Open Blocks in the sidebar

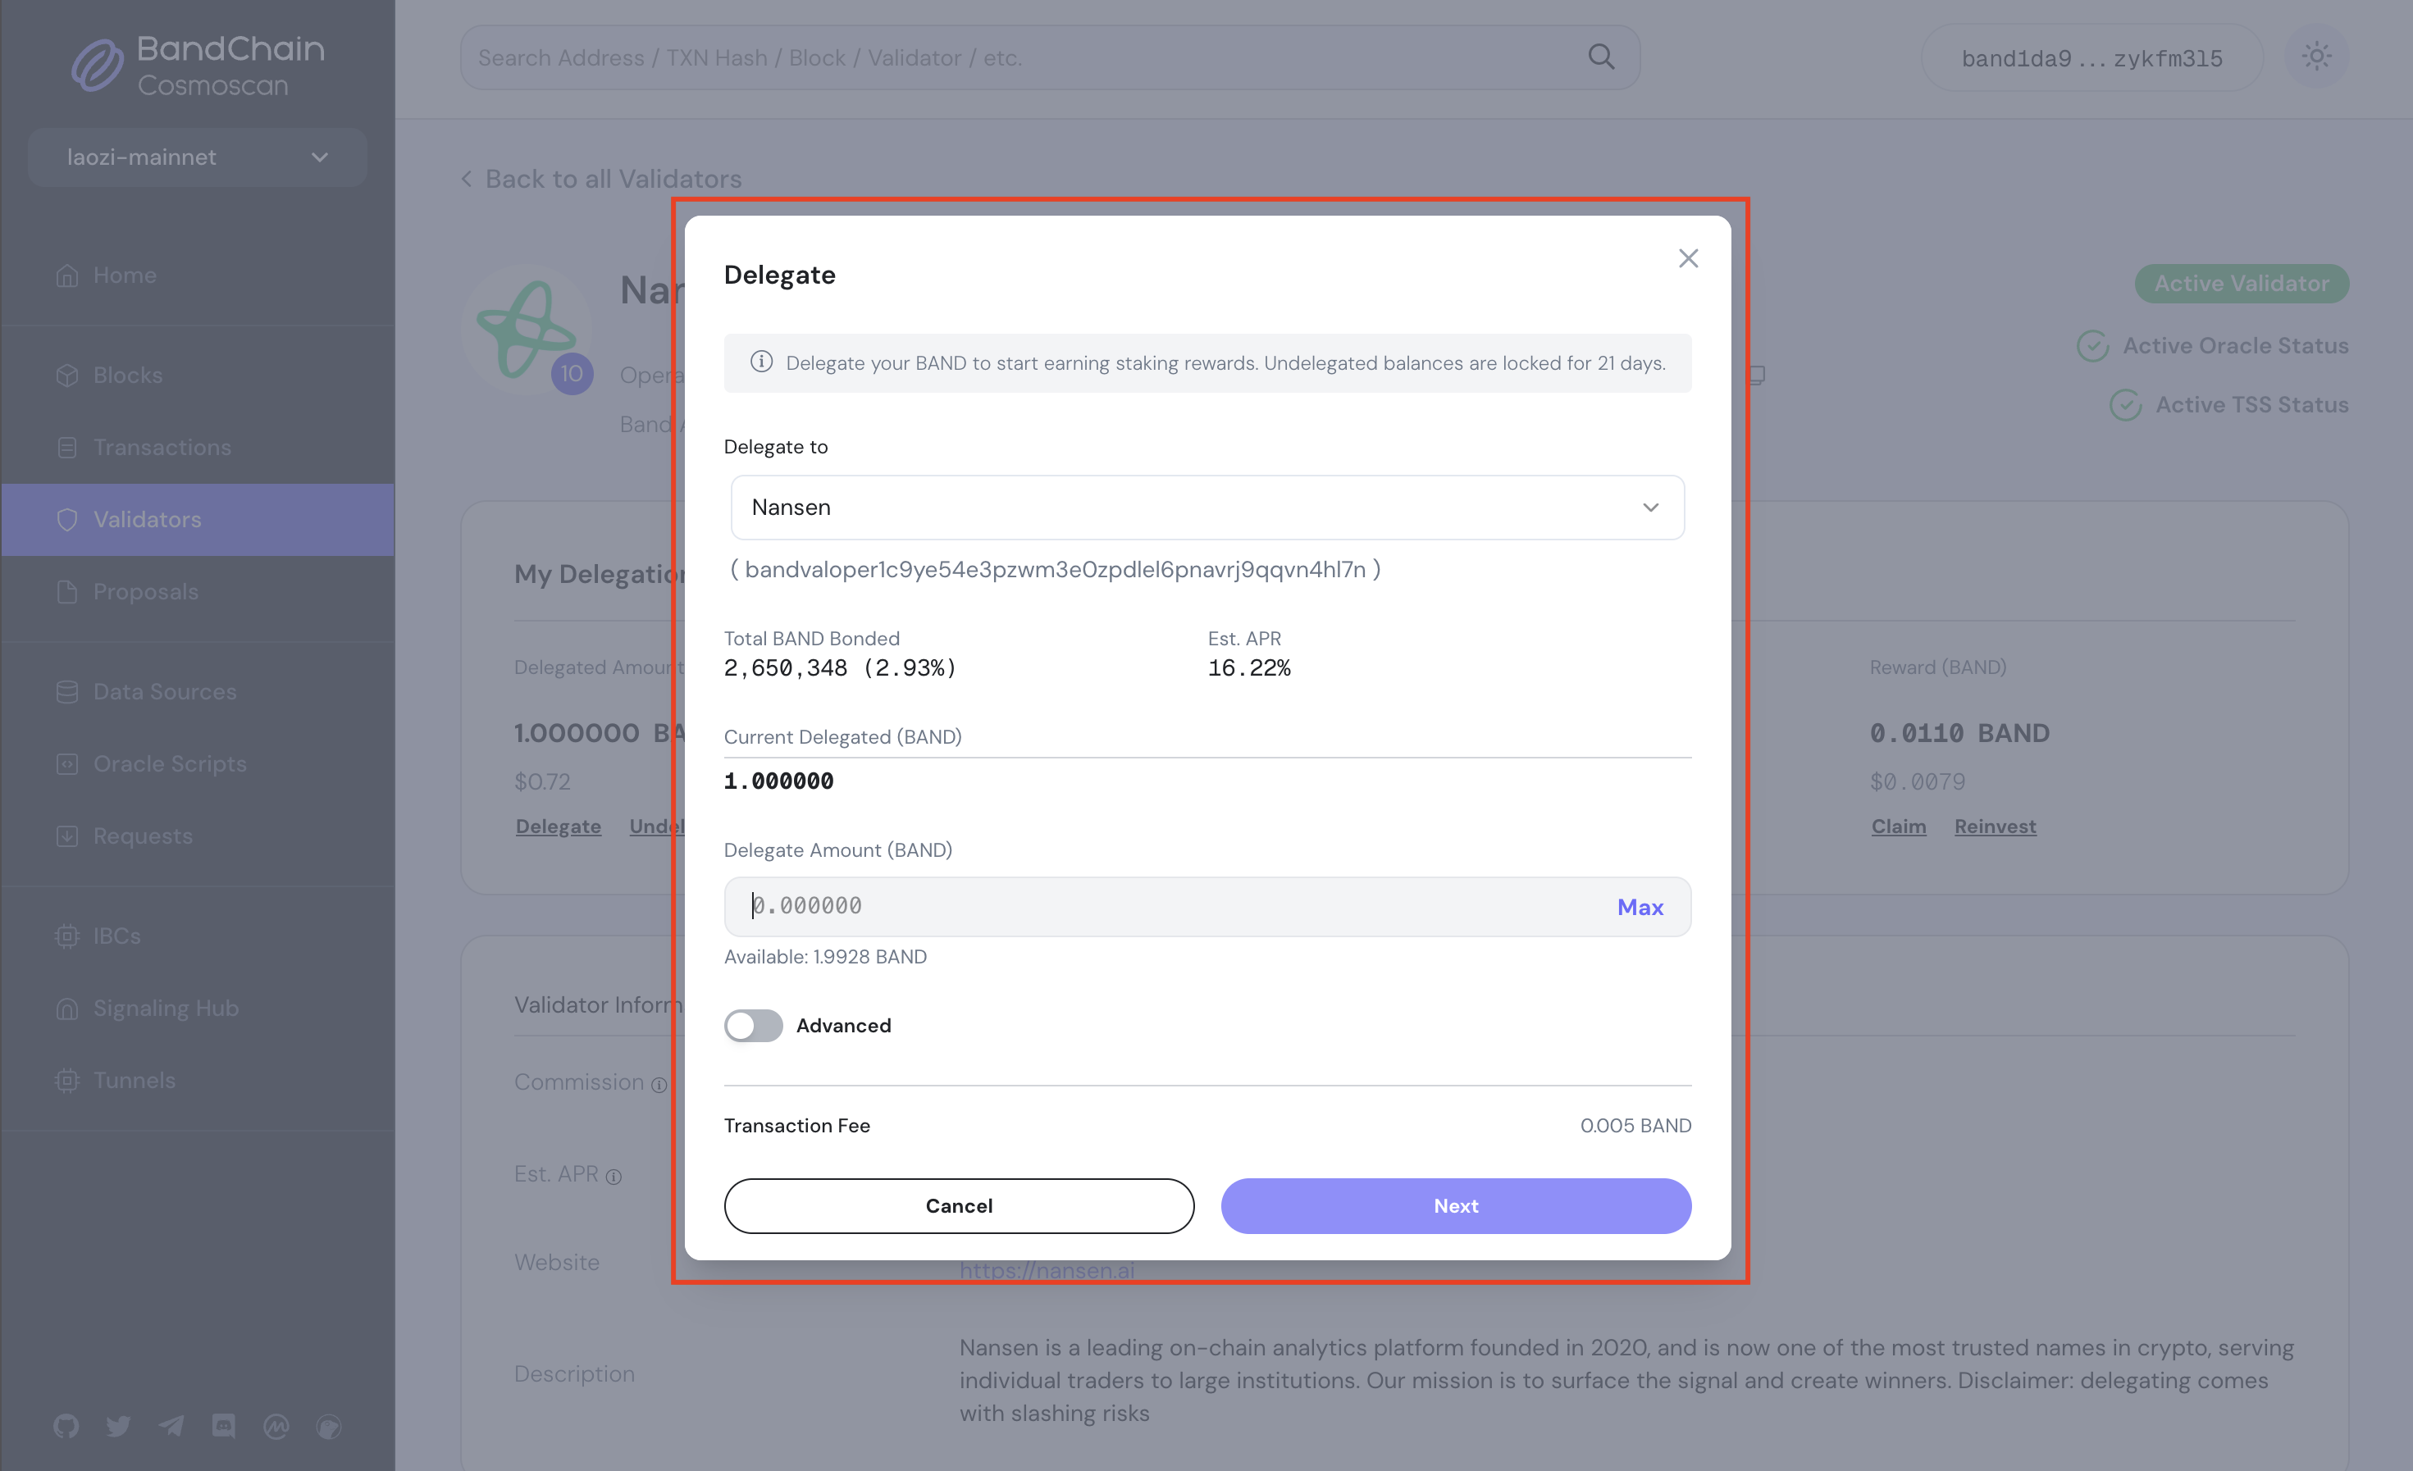click(x=127, y=375)
